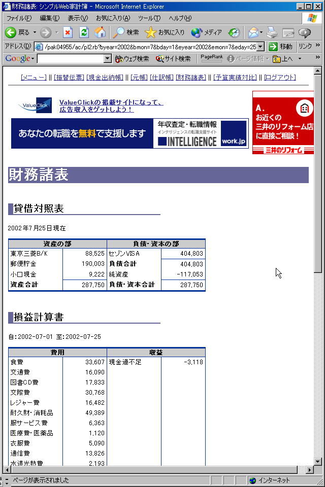Click the vertical scrollbar down arrow
Image resolution: width=325 pixels, height=487 pixels.
[x=318, y=461]
